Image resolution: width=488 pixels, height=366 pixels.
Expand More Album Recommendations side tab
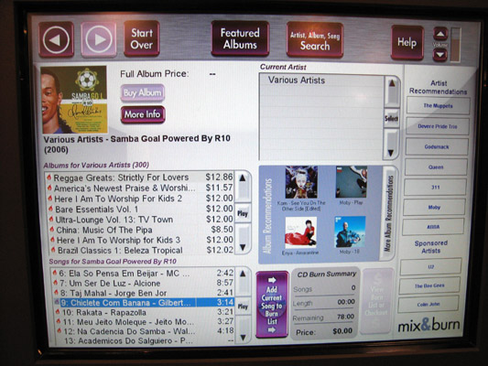click(x=389, y=213)
